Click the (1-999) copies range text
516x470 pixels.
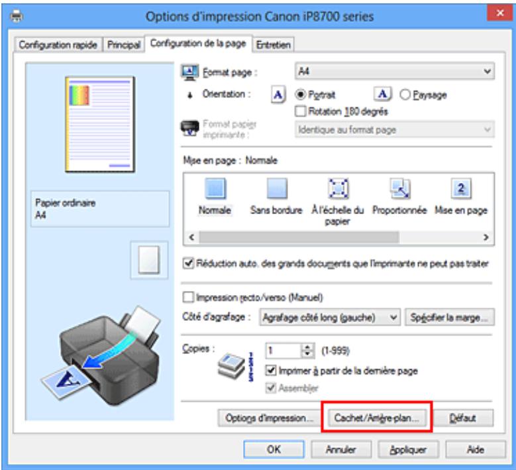coord(335,351)
